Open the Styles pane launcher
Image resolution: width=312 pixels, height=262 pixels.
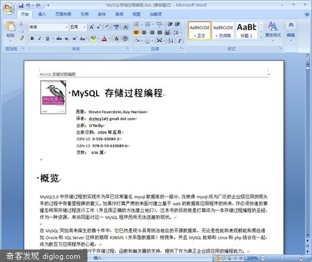click(280, 49)
